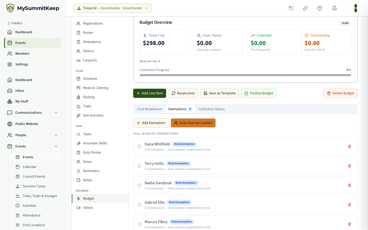Delete Marcus Ellery's exemption trash icon
The width and height of the screenshot is (368, 230).
(x=350, y=224)
